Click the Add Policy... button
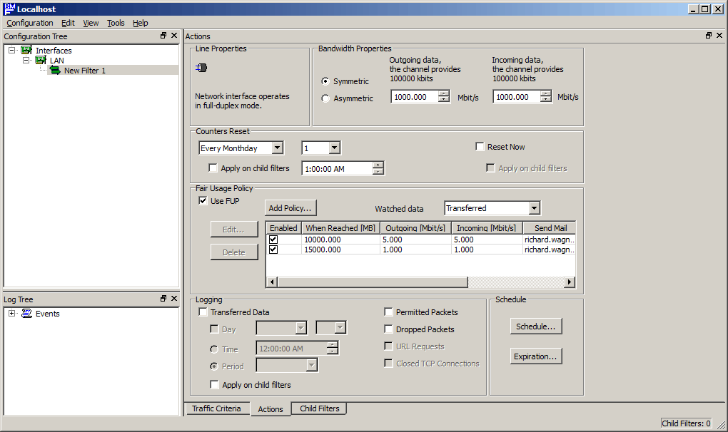The height and width of the screenshot is (432, 728). click(x=290, y=208)
